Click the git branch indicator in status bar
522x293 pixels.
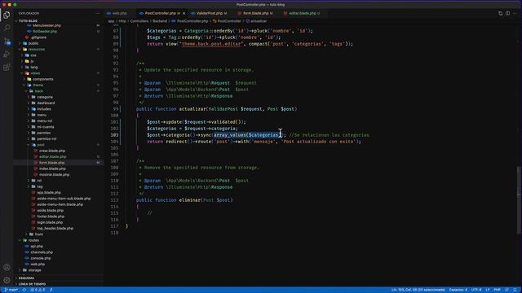[11, 290]
